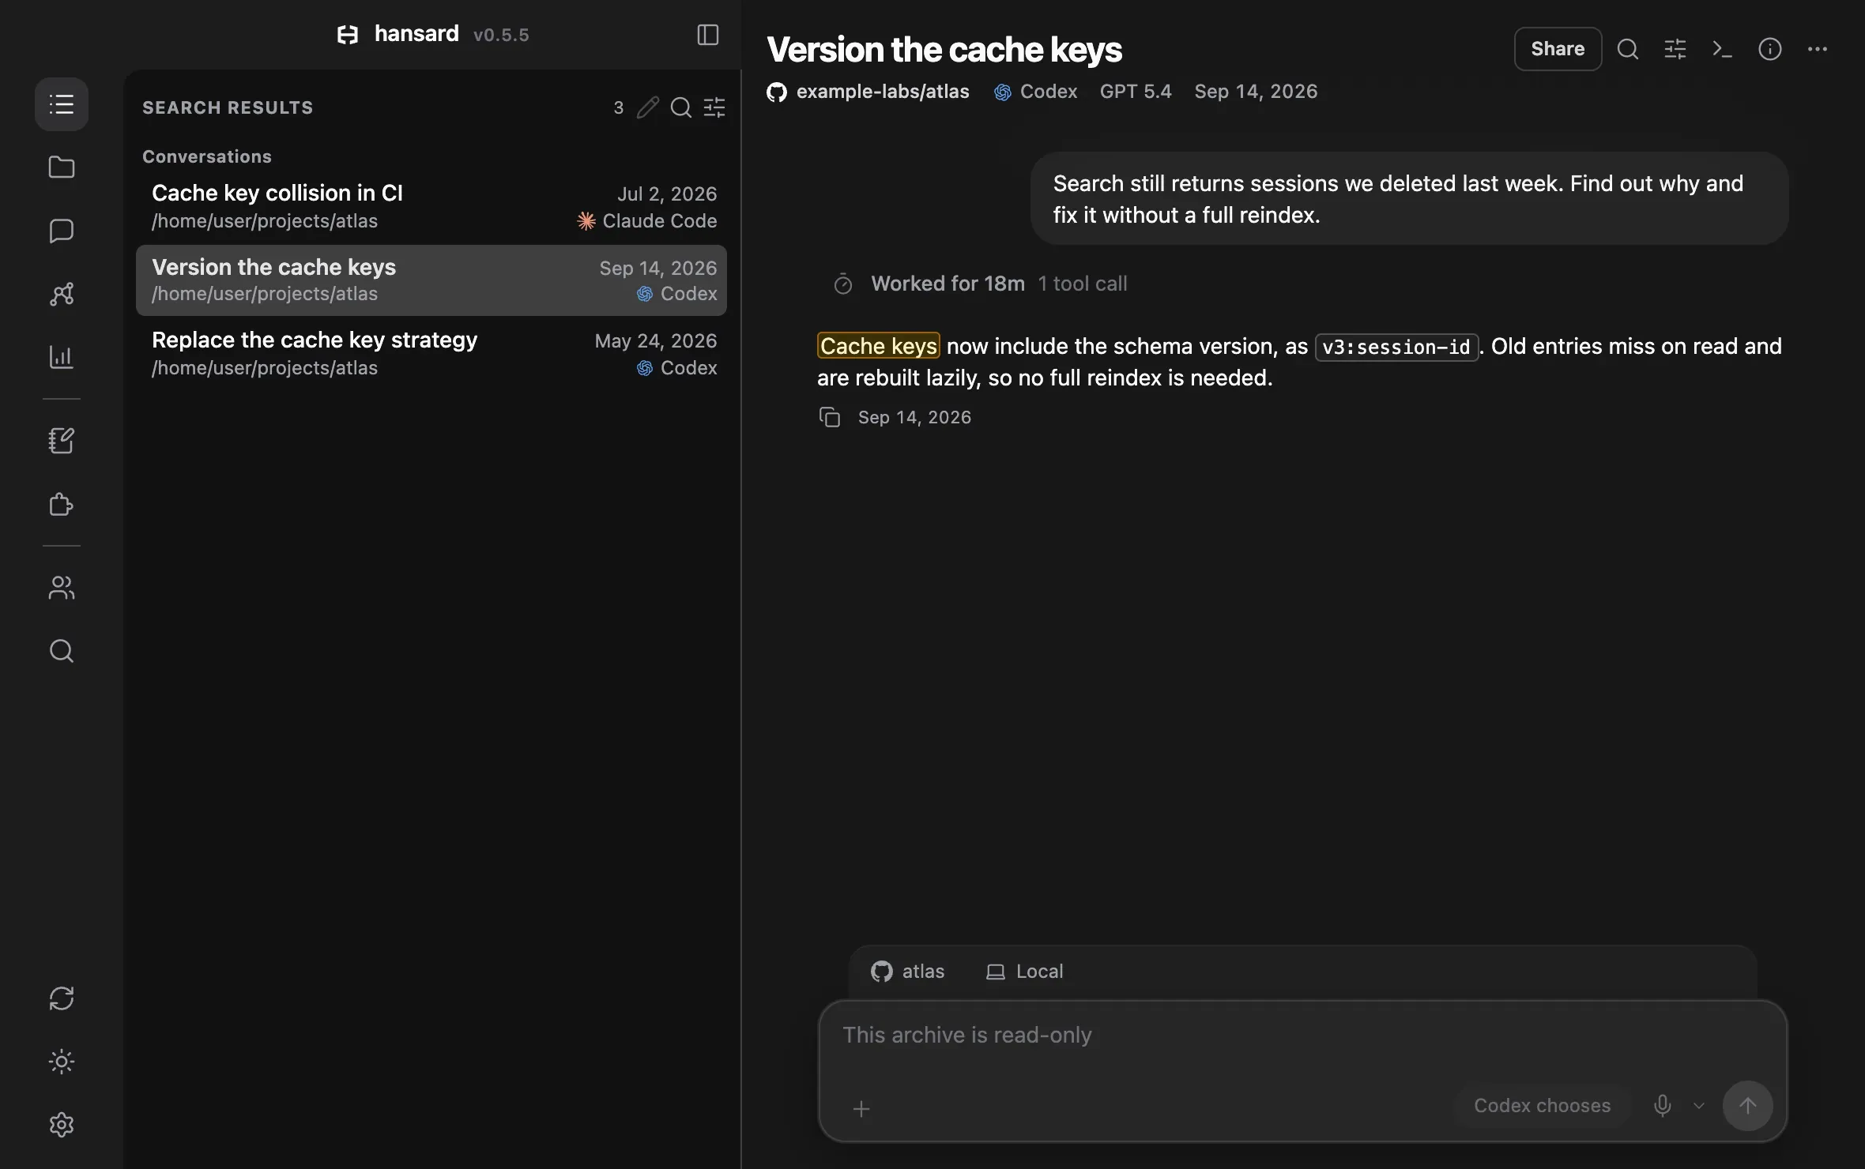Image resolution: width=1865 pixels, height=1169 pixels.
Task: Open the search icon in left sidebar
Action: click(x=62, y=651)
